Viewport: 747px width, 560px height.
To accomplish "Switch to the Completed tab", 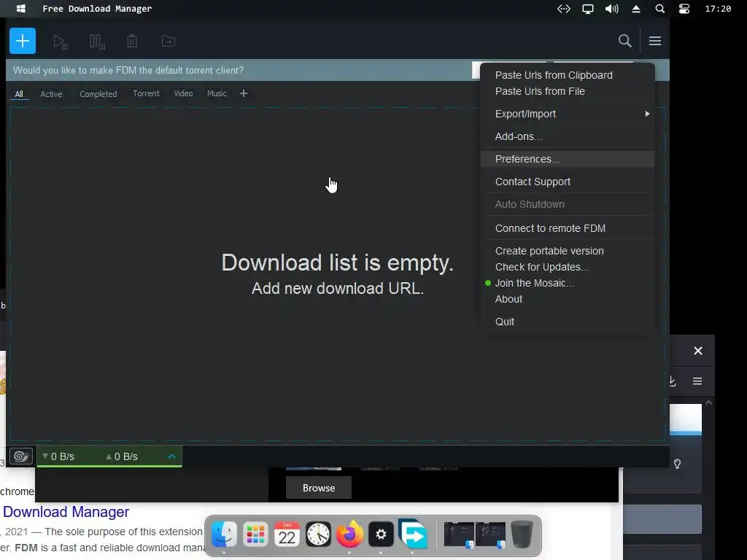I will click(x=98, y=94).
